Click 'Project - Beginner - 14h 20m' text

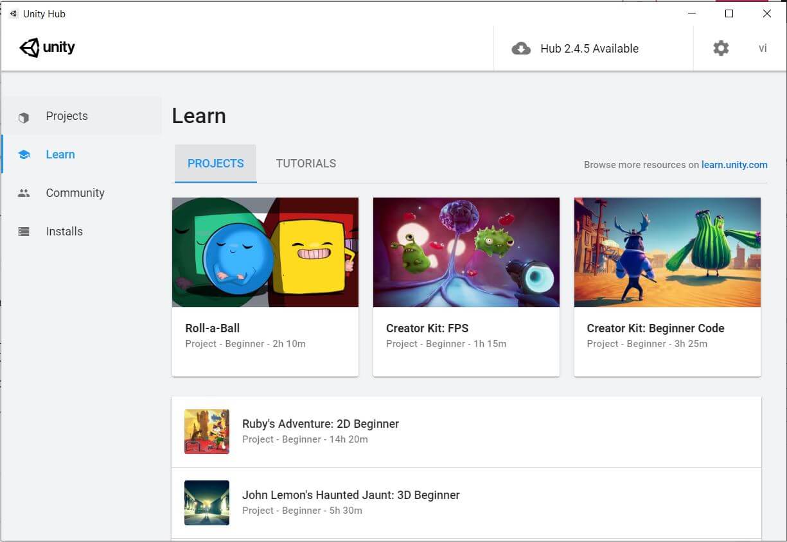coord(305,439)
